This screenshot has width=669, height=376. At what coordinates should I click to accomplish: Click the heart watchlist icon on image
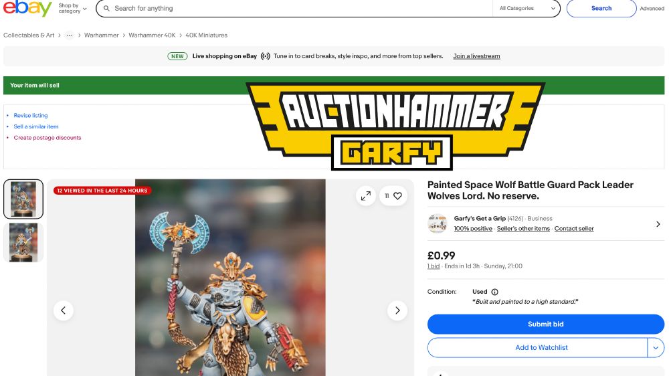(397, 196)
